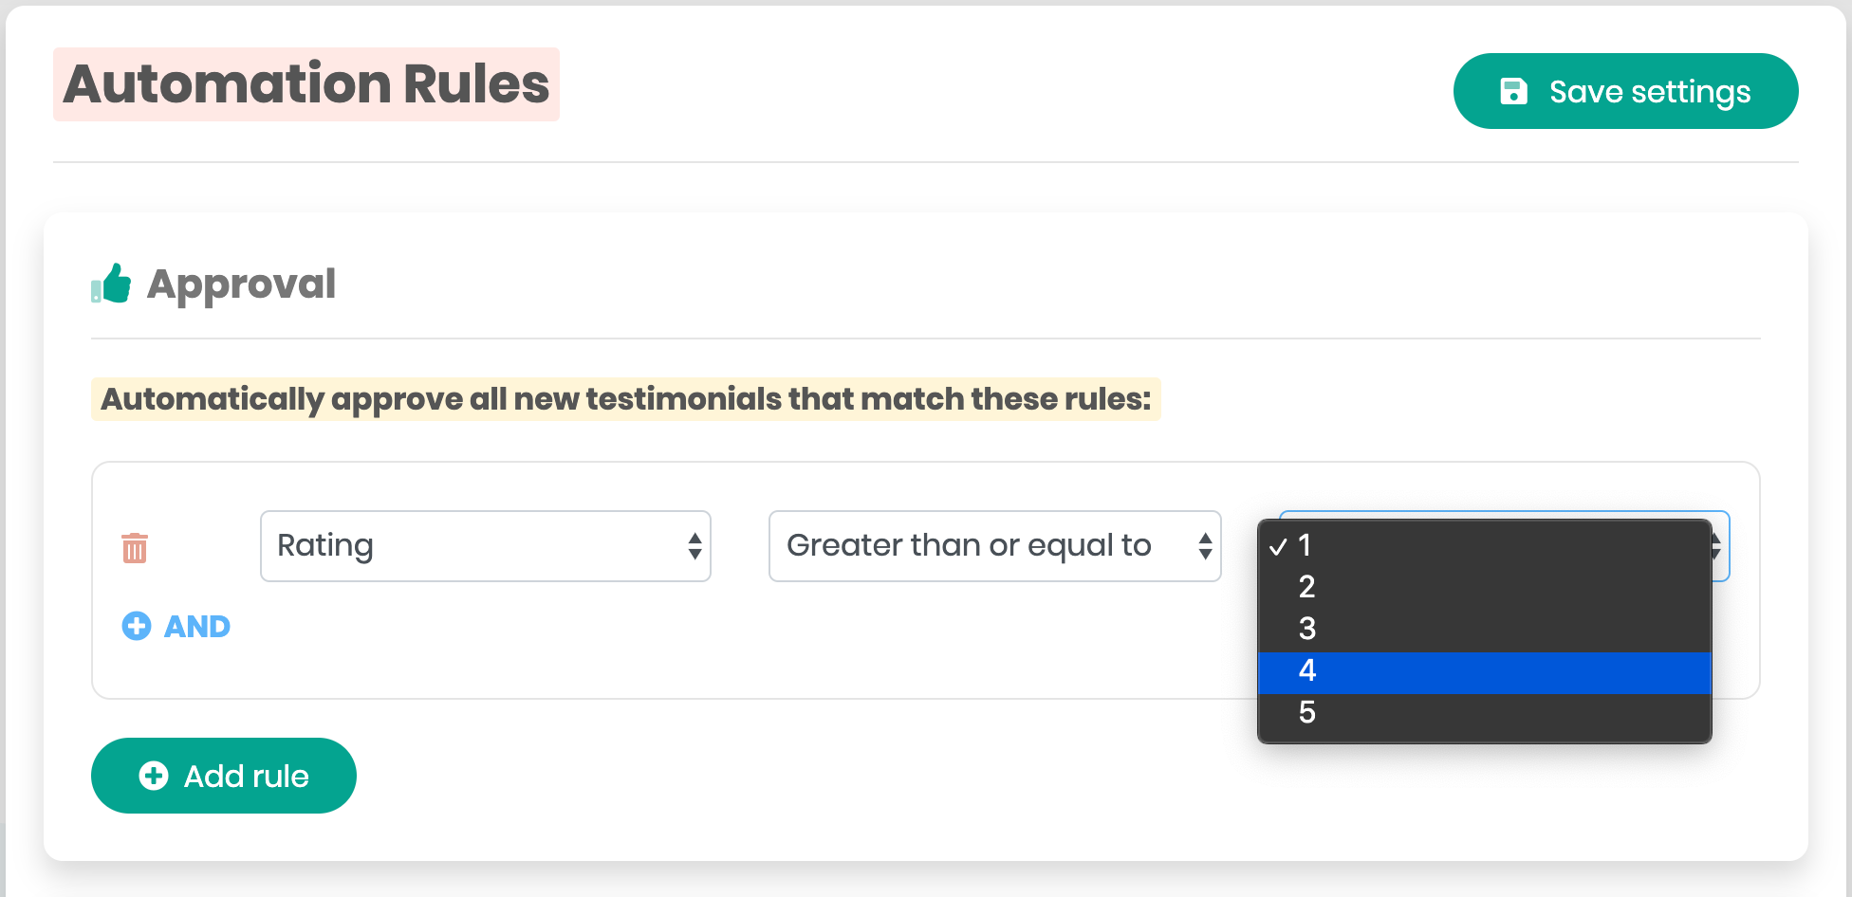1852x897 pixels.
Task: Choose rating value 2 from list
Action: (x=1307, y=587)
